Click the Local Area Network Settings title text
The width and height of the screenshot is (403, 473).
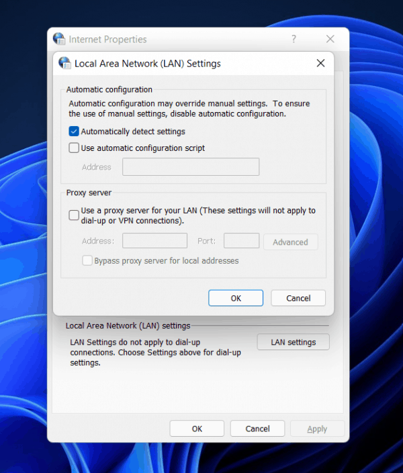[148, 64]
